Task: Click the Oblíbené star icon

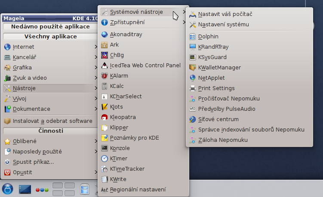Action: point(7,141)
